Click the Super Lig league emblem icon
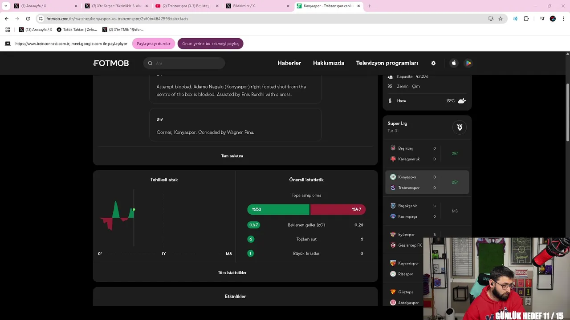This screenshot has width=570, height=320. 460,128
